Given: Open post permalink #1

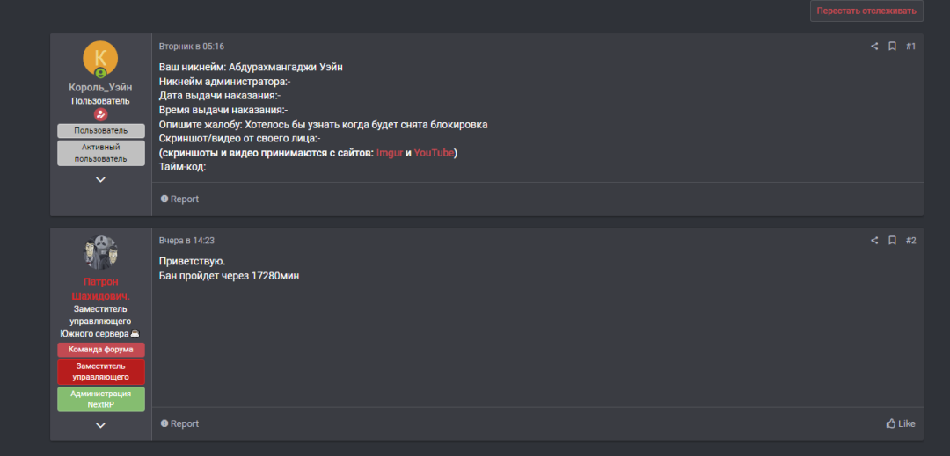Looking at the screenshot, I should [x=910, y=47].
